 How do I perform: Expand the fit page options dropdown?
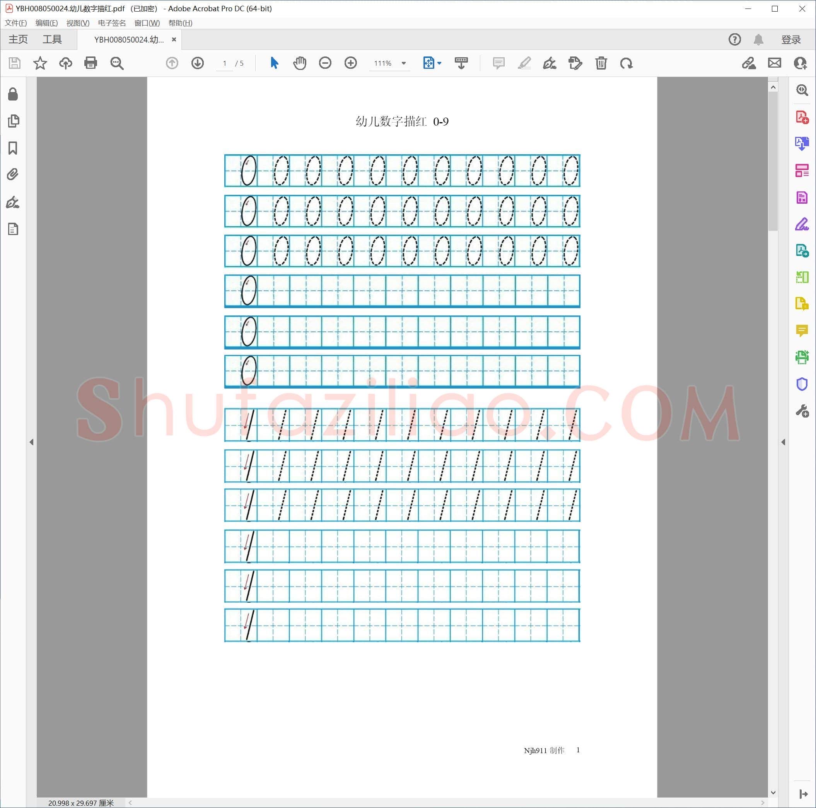tap(439, 63)
